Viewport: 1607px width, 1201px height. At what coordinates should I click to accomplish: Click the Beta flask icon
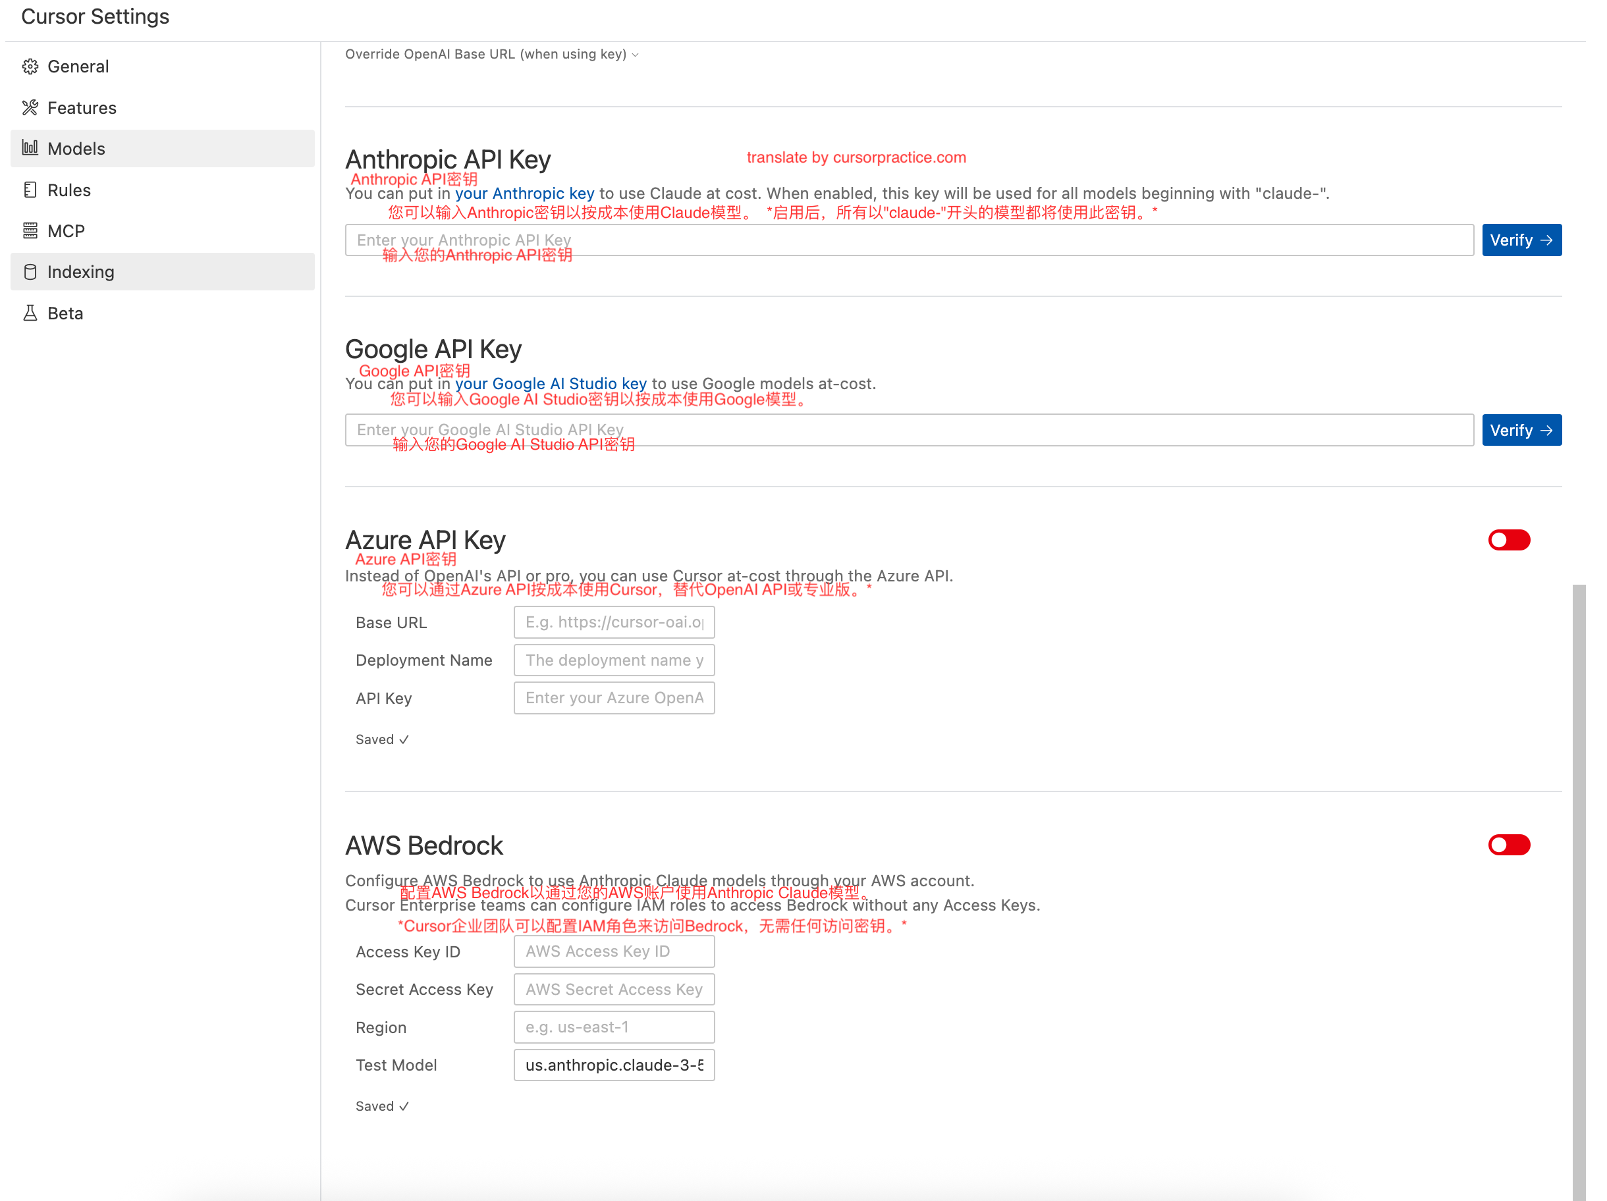click(30, 313)
